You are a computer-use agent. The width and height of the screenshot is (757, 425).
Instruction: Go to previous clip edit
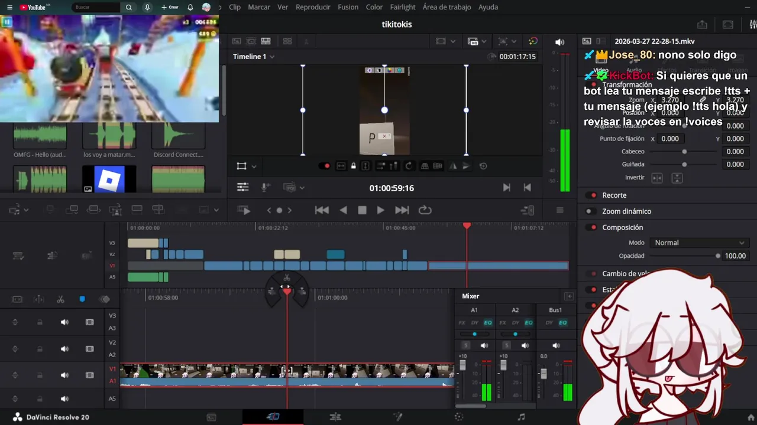click(527, 188)
